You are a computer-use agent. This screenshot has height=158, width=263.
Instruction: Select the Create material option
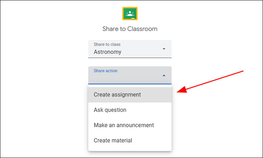[130, 140]
